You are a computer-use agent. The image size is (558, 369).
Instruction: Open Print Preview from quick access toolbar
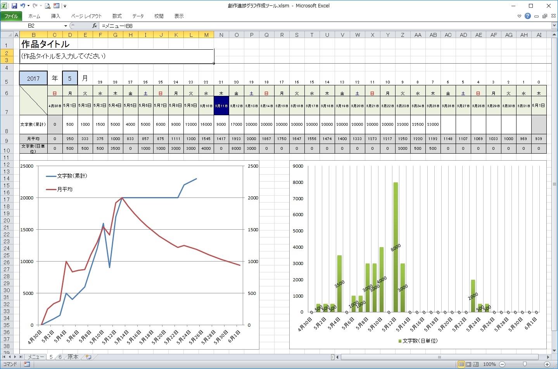click(x=48, y=6)
